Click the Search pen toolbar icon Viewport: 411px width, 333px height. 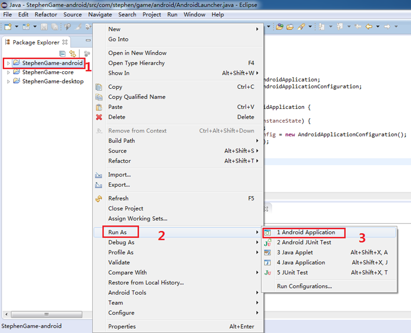(301, 26)
